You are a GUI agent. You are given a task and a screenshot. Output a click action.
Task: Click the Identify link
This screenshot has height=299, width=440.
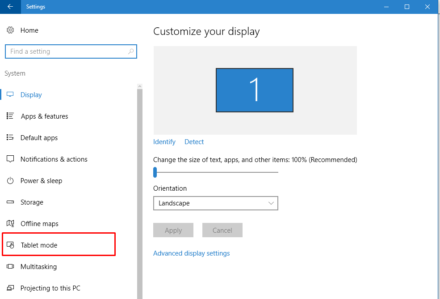[164, 142]
